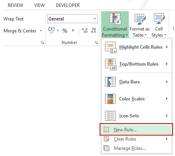Expand arrow next to Highlight Cells Rules

pyautogui.click(x=167, y=47)
